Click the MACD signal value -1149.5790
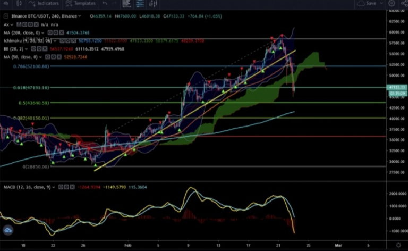408x251 pixels. click(x=114, y=187)
